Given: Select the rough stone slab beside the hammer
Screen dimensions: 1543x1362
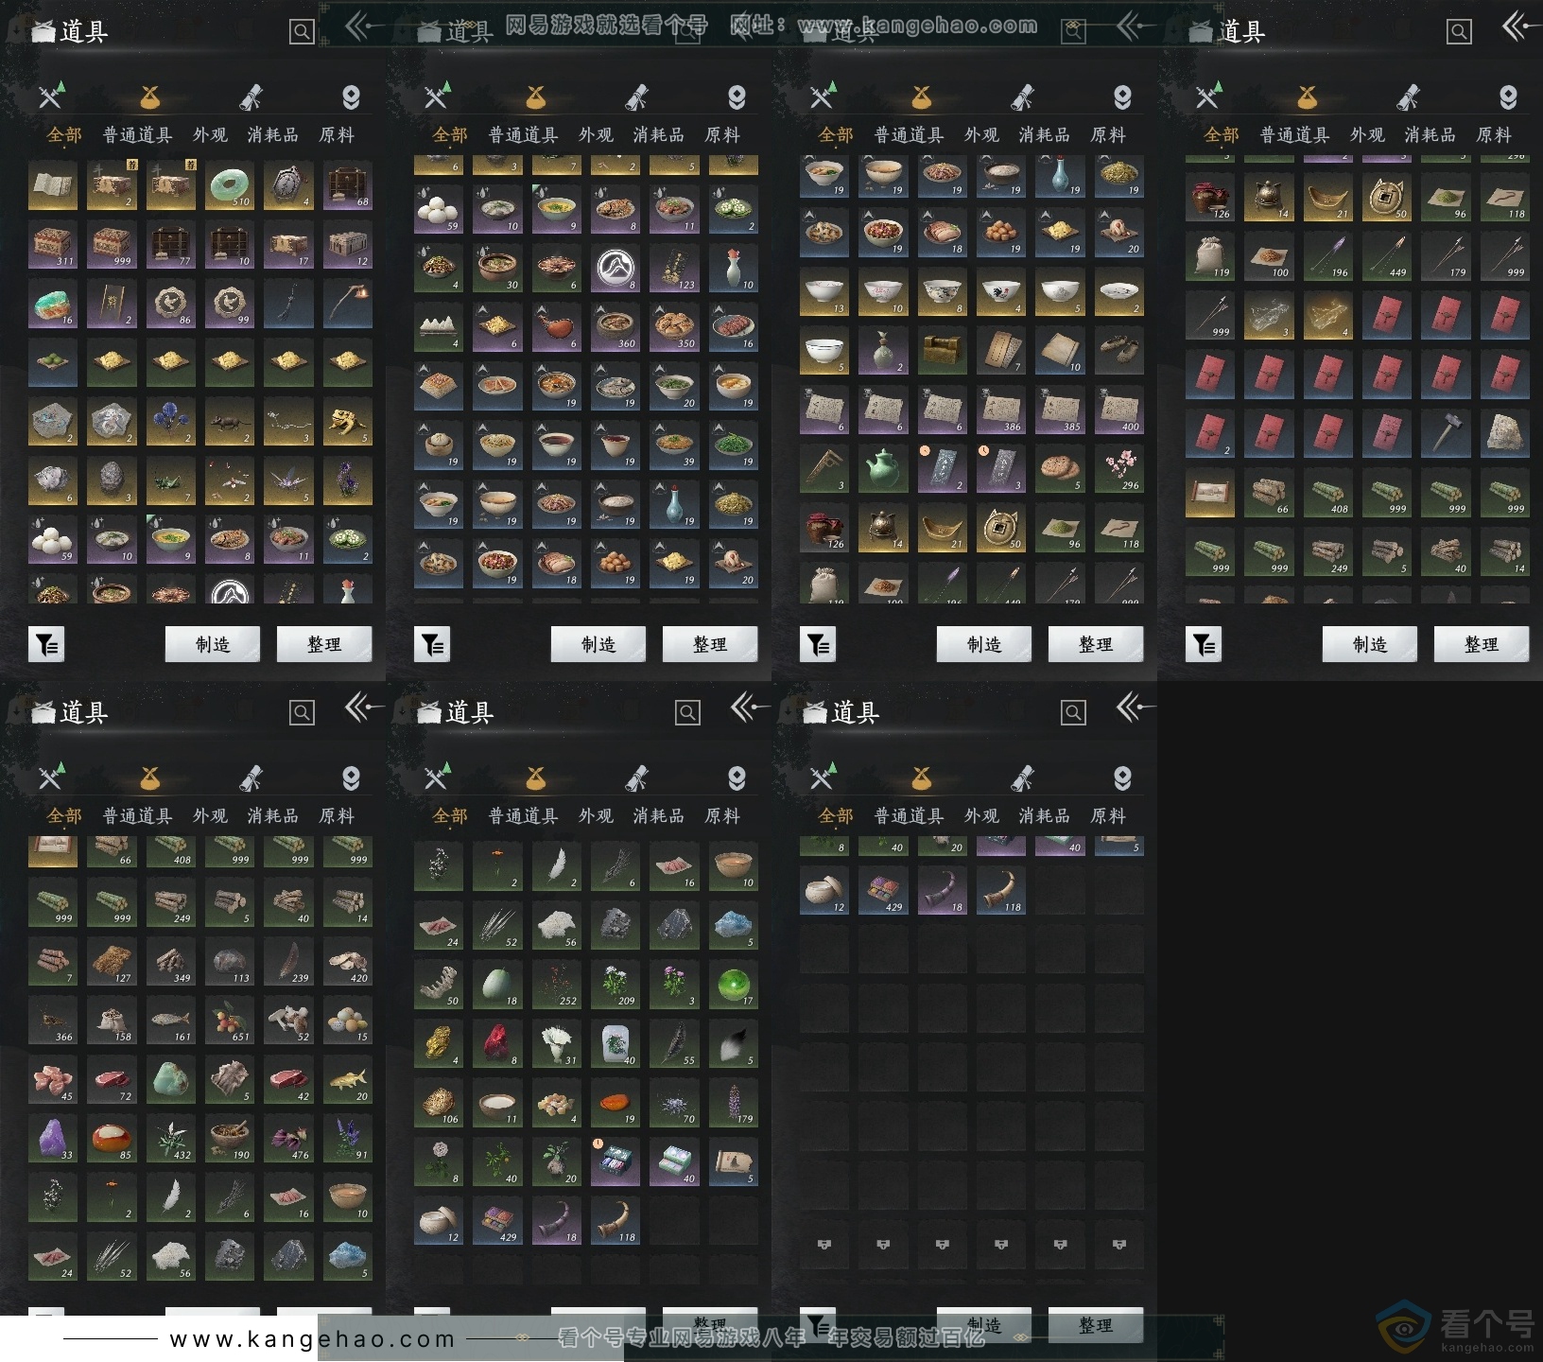Looking at the screenshot, I should tap(1505, 434).
